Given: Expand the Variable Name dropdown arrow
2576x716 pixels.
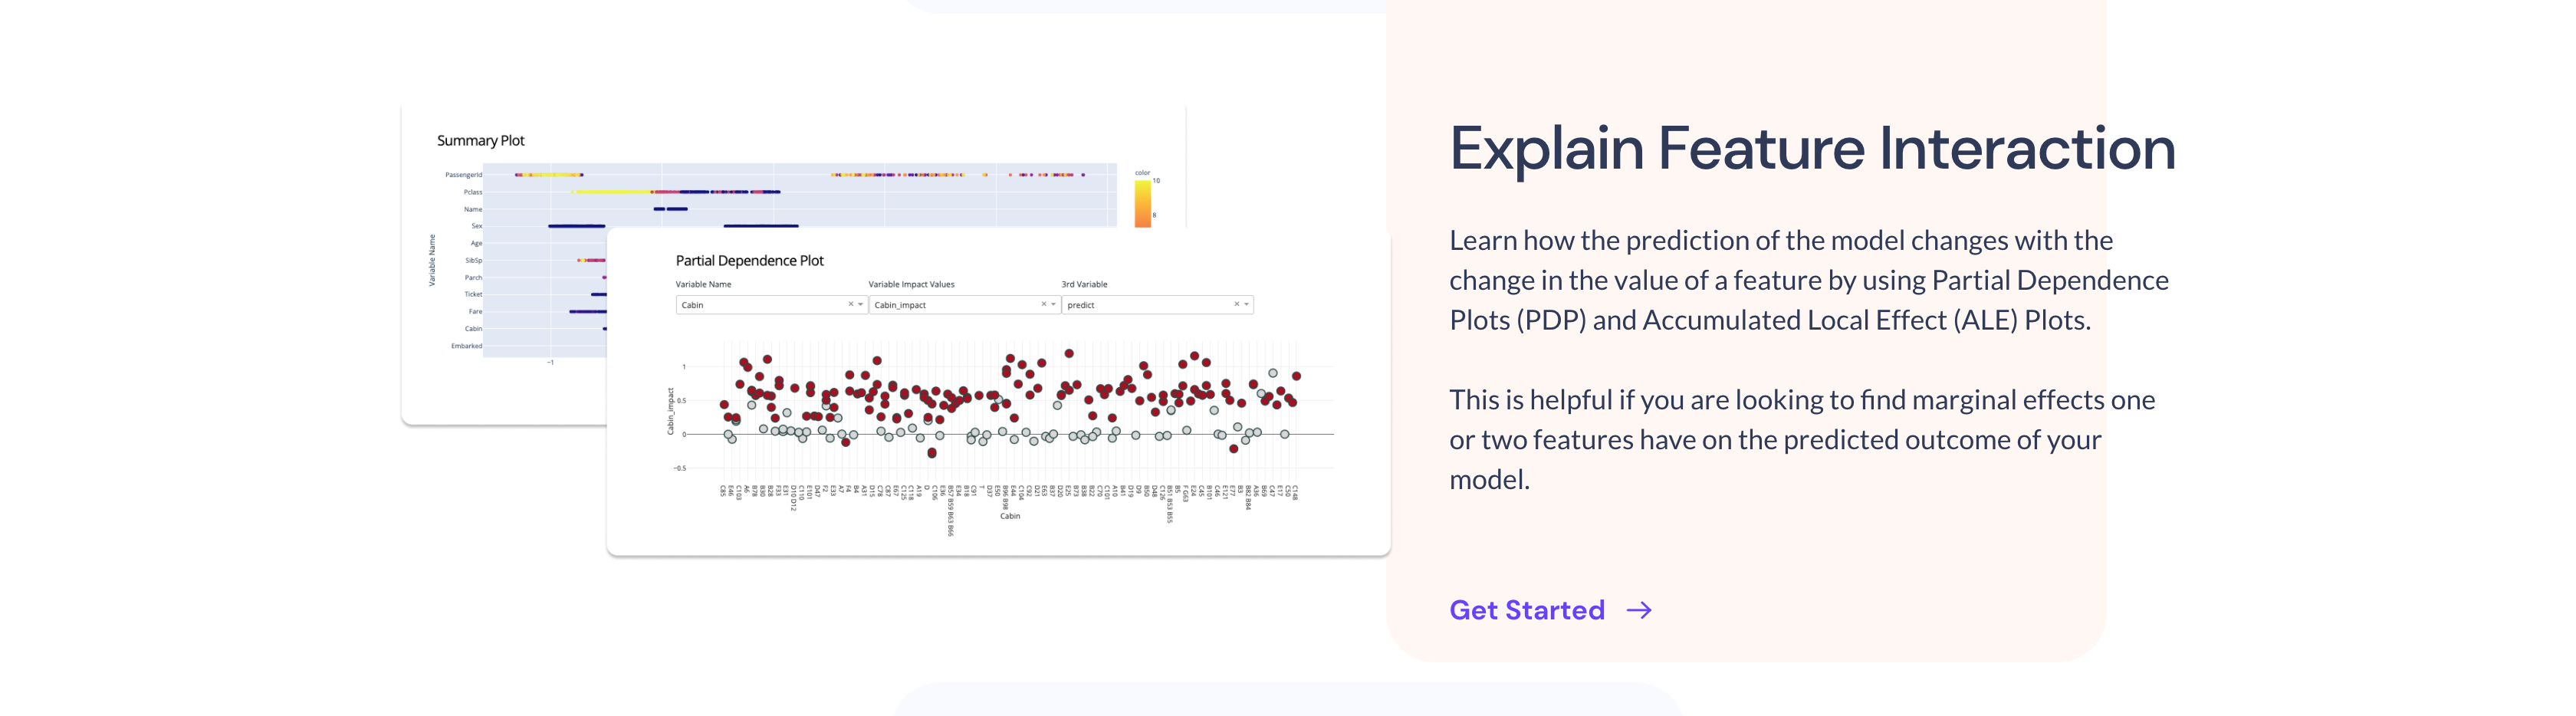Looking at the screenshot, I should click(860, 304).
